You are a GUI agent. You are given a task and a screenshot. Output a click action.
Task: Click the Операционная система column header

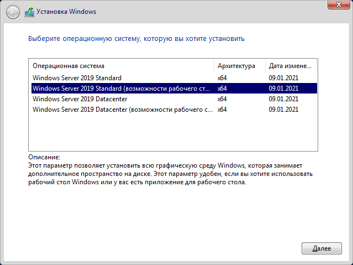pos(122,66)
